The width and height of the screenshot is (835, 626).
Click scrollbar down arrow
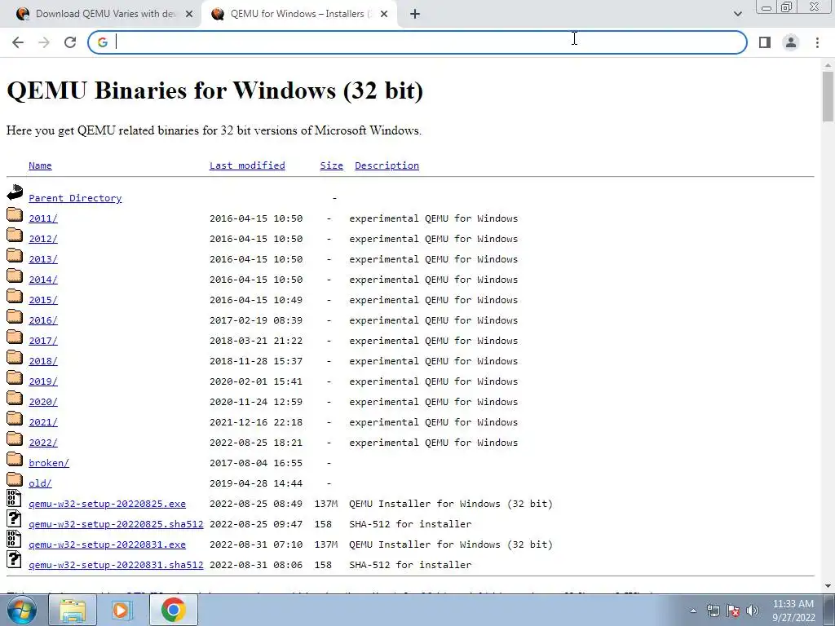coord(828,586)
